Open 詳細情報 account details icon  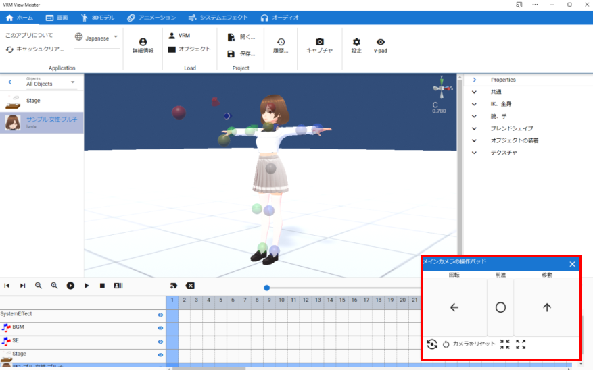click(x=143, y=46)
